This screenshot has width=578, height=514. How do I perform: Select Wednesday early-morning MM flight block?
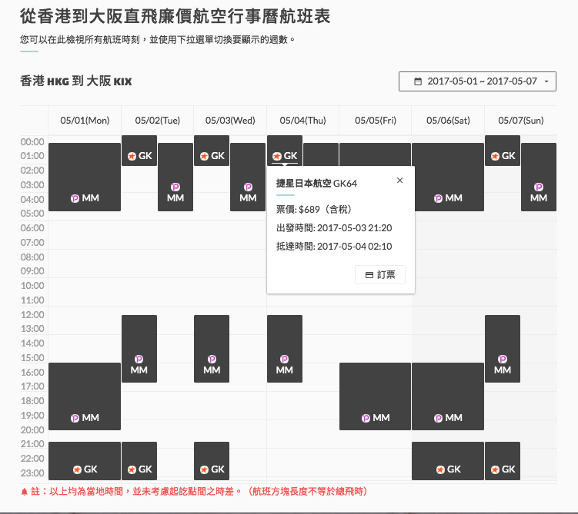coord(248,177)
